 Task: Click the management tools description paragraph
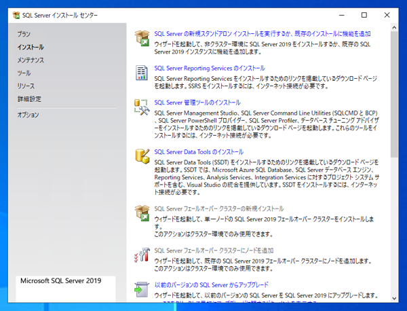[x=267, y=124]
